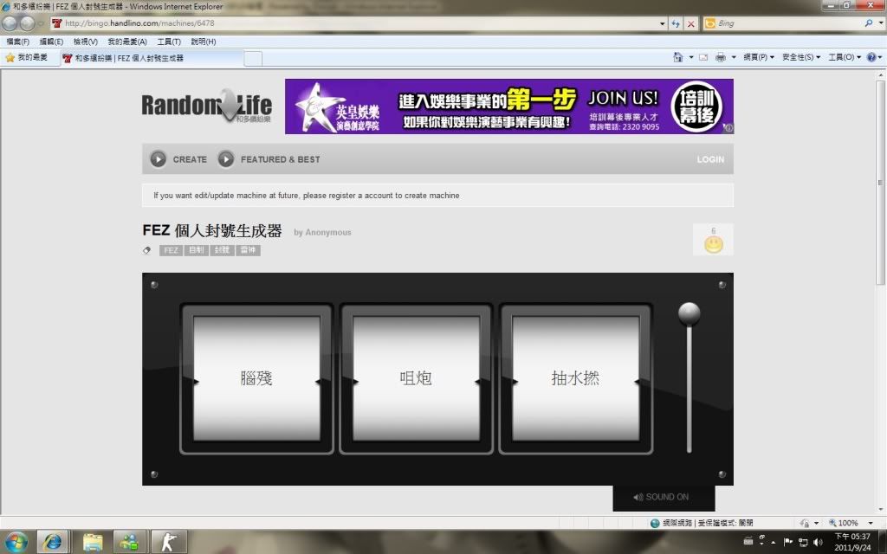Click the volume icon in system tray
Viewport: 887px width, 554px height.
click(818, 542)
